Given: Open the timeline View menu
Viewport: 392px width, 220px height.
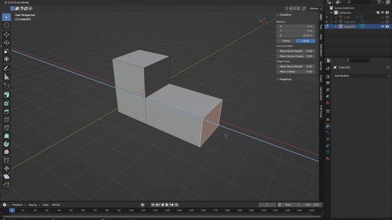Looking at the screenshot, I should click(45, 205).
